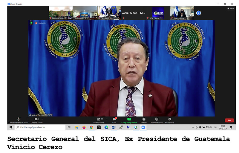The height and width of the screenshot is (153, 239).
Task: Click the Escribe aquí para buscar search box
Action: click(40, 127)
